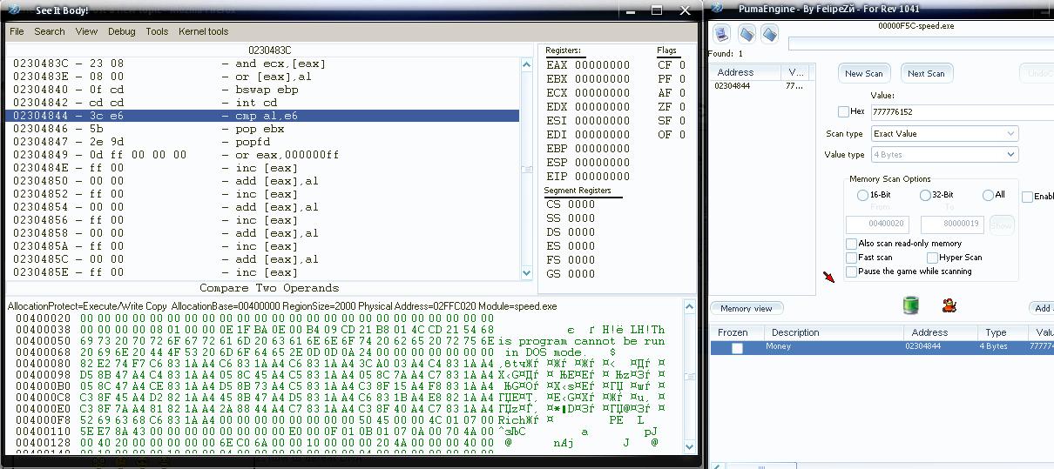The height and width of the screenshot is (469, 1054).
Task: Expand the Value type dropdown
Action: pos(944,155)
